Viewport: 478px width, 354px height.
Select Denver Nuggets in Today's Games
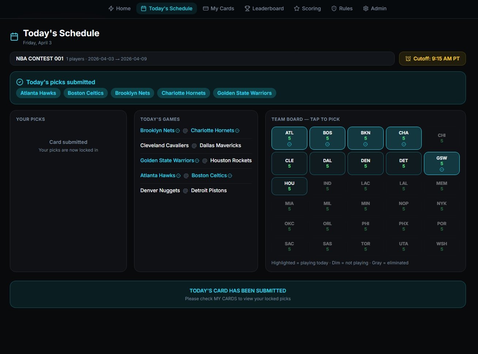pos(160,190)
